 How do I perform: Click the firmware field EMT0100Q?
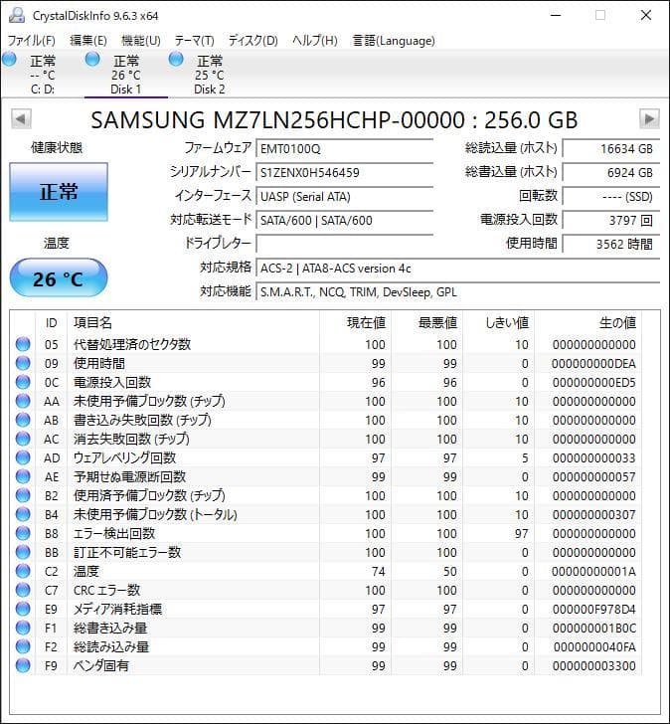point(344,149)
